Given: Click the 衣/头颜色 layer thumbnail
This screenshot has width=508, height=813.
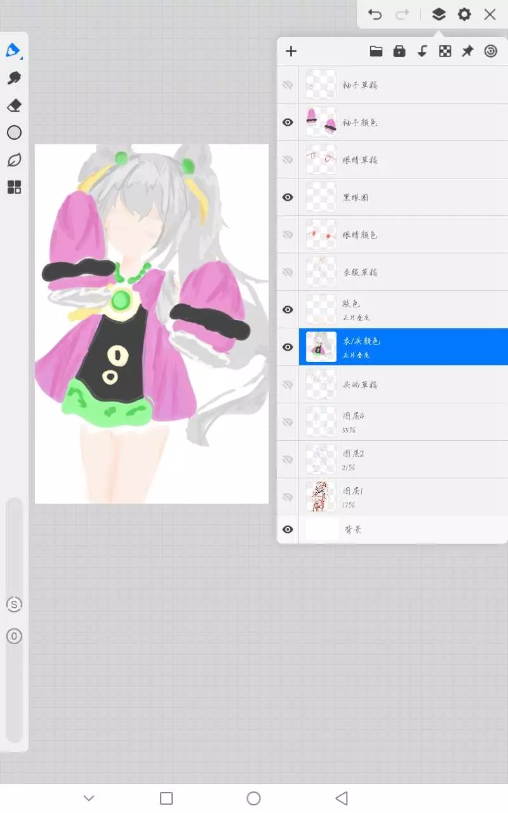Looking at the screenshot, I should coord(321,347).
